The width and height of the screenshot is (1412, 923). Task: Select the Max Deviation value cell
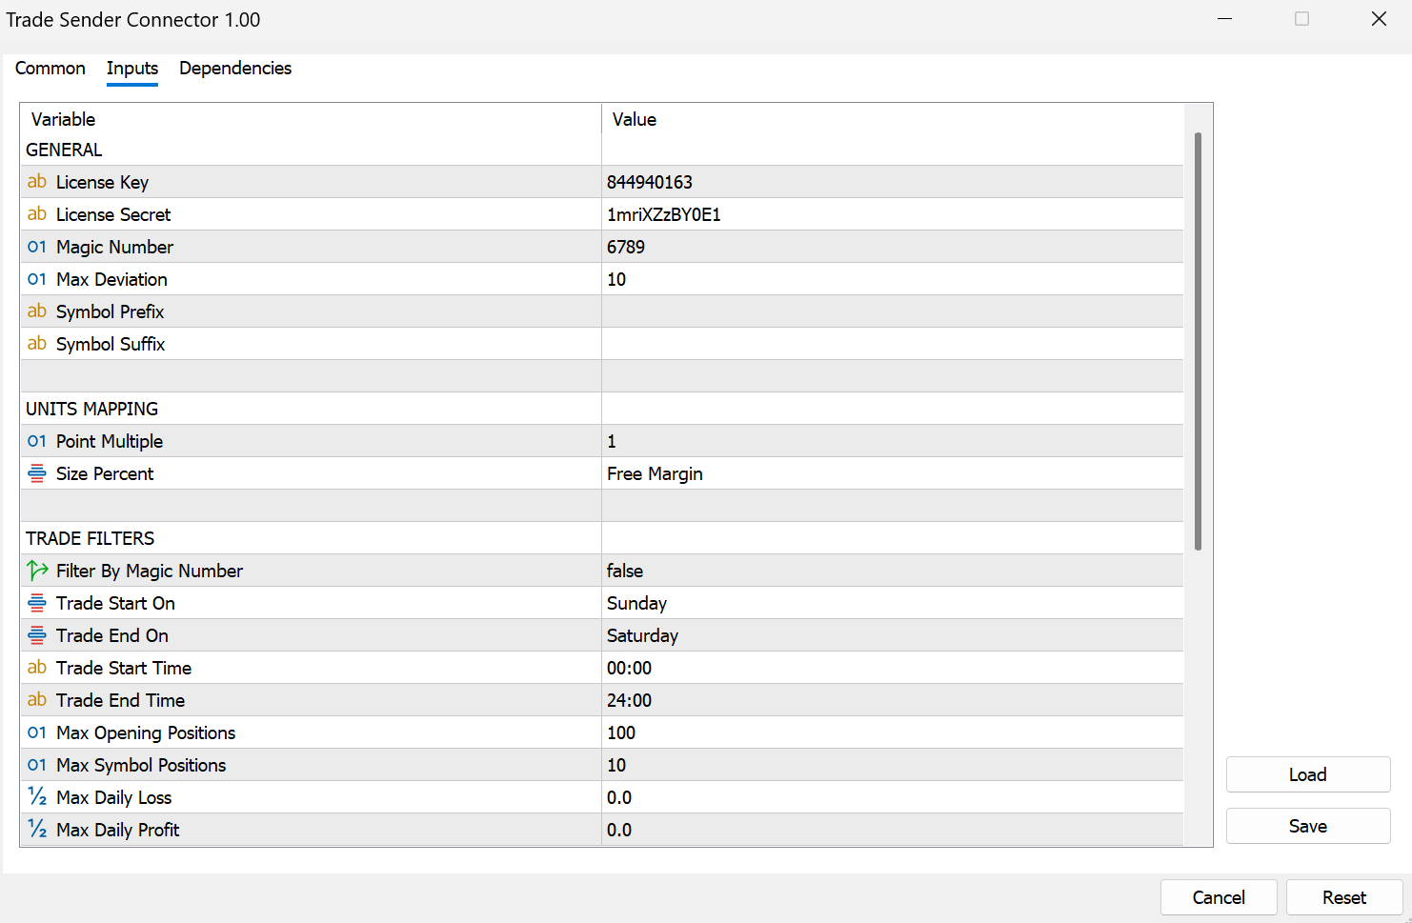click(891, 279)
